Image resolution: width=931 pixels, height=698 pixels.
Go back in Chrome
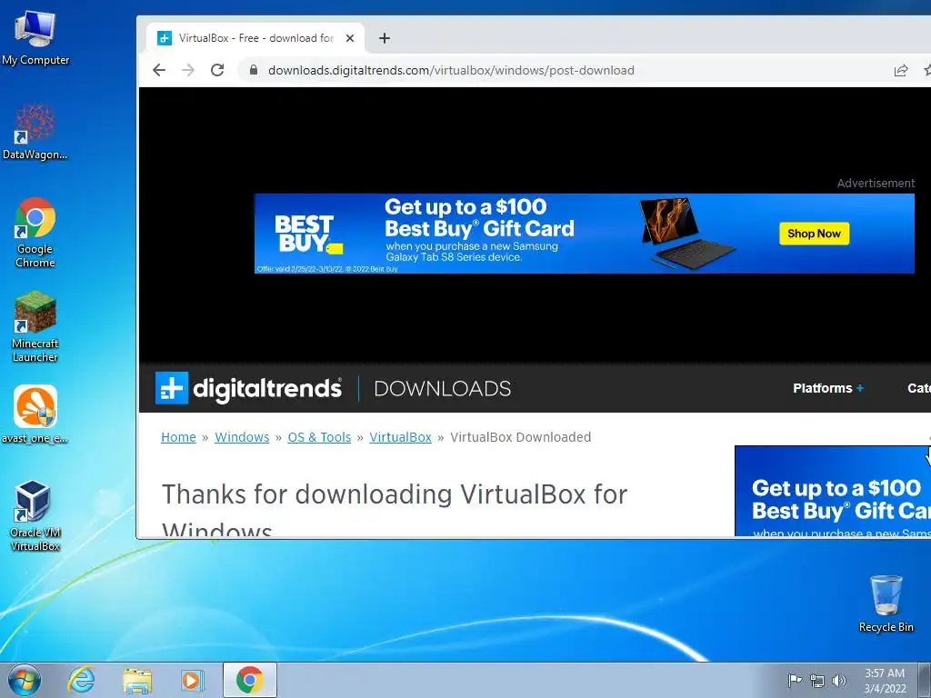coord(159,70)
